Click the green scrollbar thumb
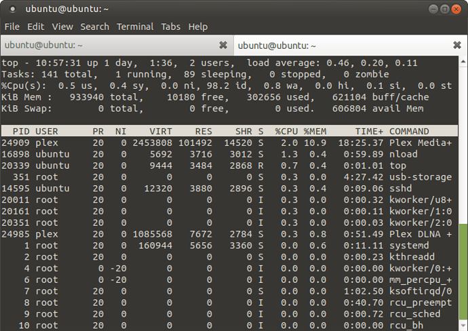468x331 pixels. (x=463, y=271)
